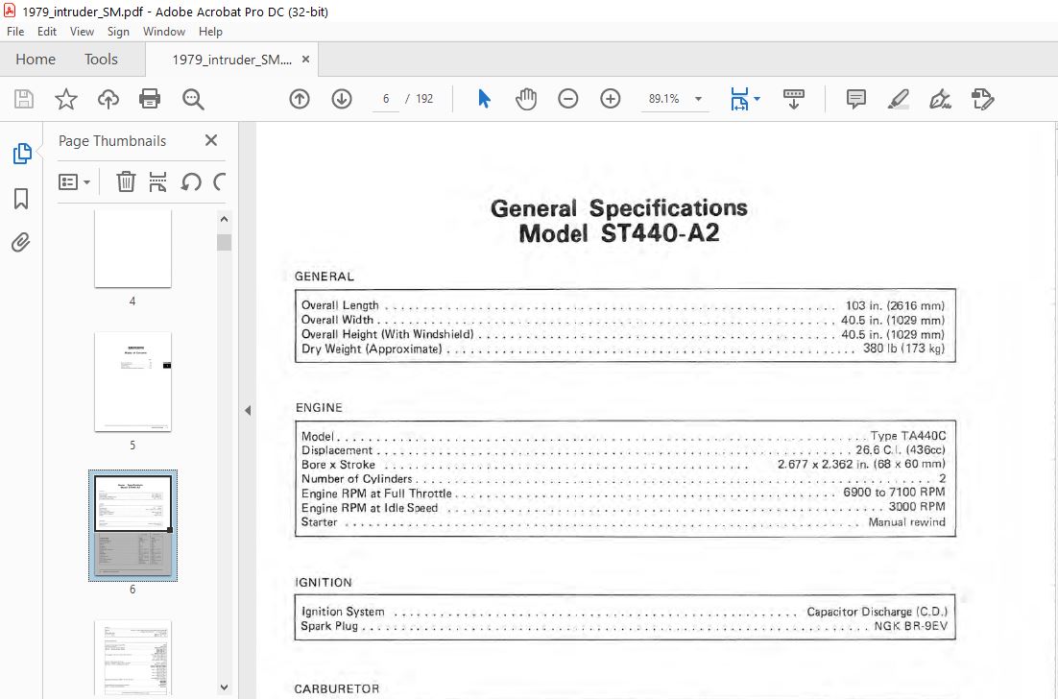The width and height of the screenshot is (1058, 699).
Task: Go to previous page arrow icon
Action: click(x=300, y=99)
